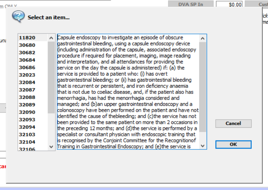
Task: Click the DVA SP In button behind dialog
Action: [191, 4]
